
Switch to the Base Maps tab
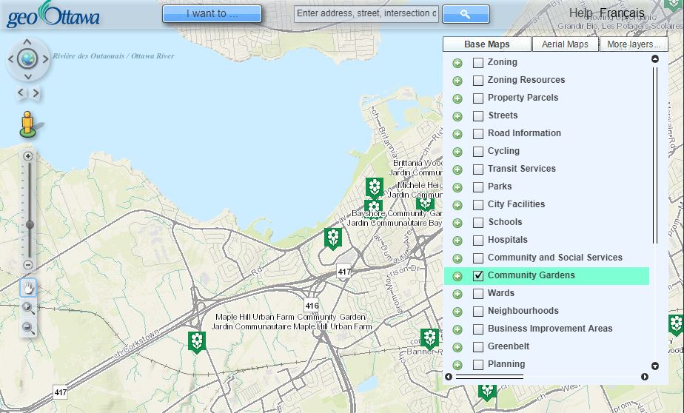click(487, 44)
